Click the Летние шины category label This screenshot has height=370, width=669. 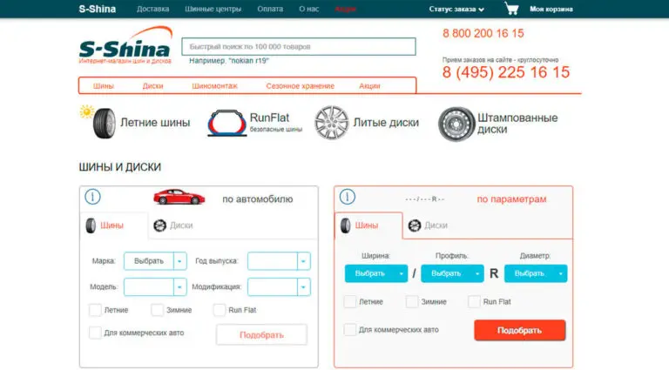click(x=155, y=123)
